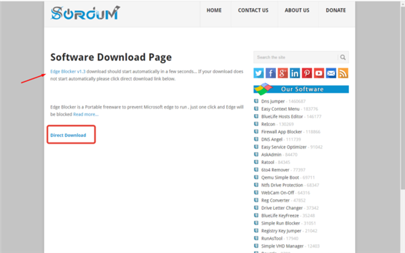Image resolution: width=405 pixels, height=253 pixels.
Task: Open the WebCam On-Off link
Action: pos(277,192)
